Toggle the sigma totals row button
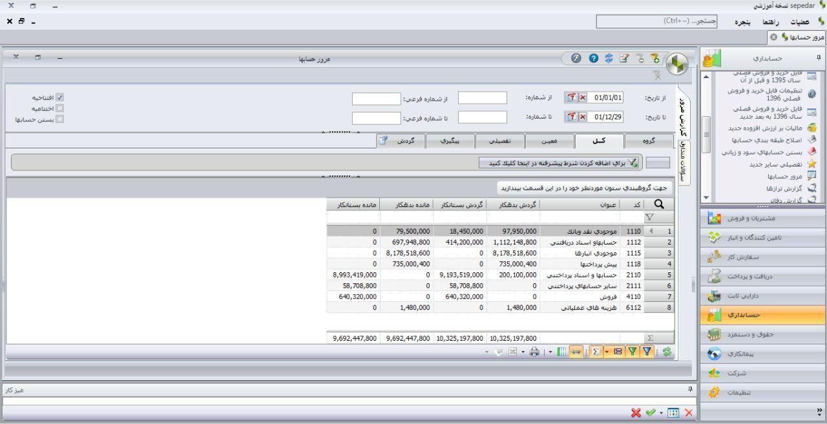 pyautogui.click(x=596, y=352)
